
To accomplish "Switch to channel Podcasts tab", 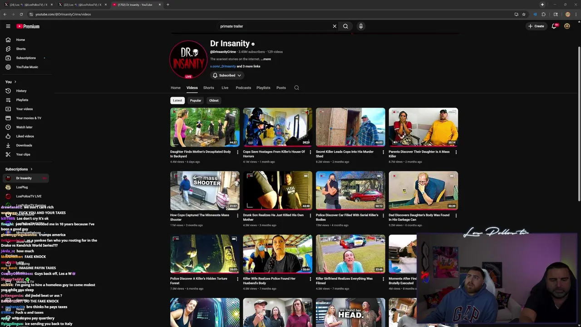I will click(x=243, y=88).
